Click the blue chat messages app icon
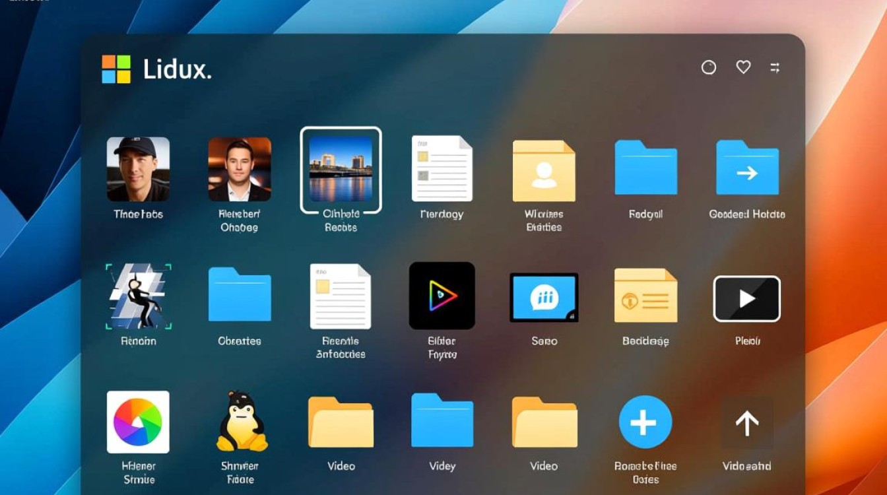887x495 pixels. coord(544,297)
